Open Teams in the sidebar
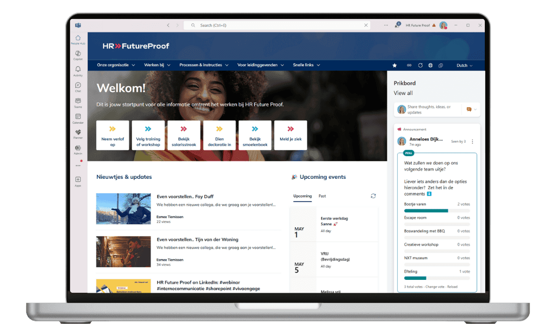This screenshot has width=557, height=335. (78, 103)
